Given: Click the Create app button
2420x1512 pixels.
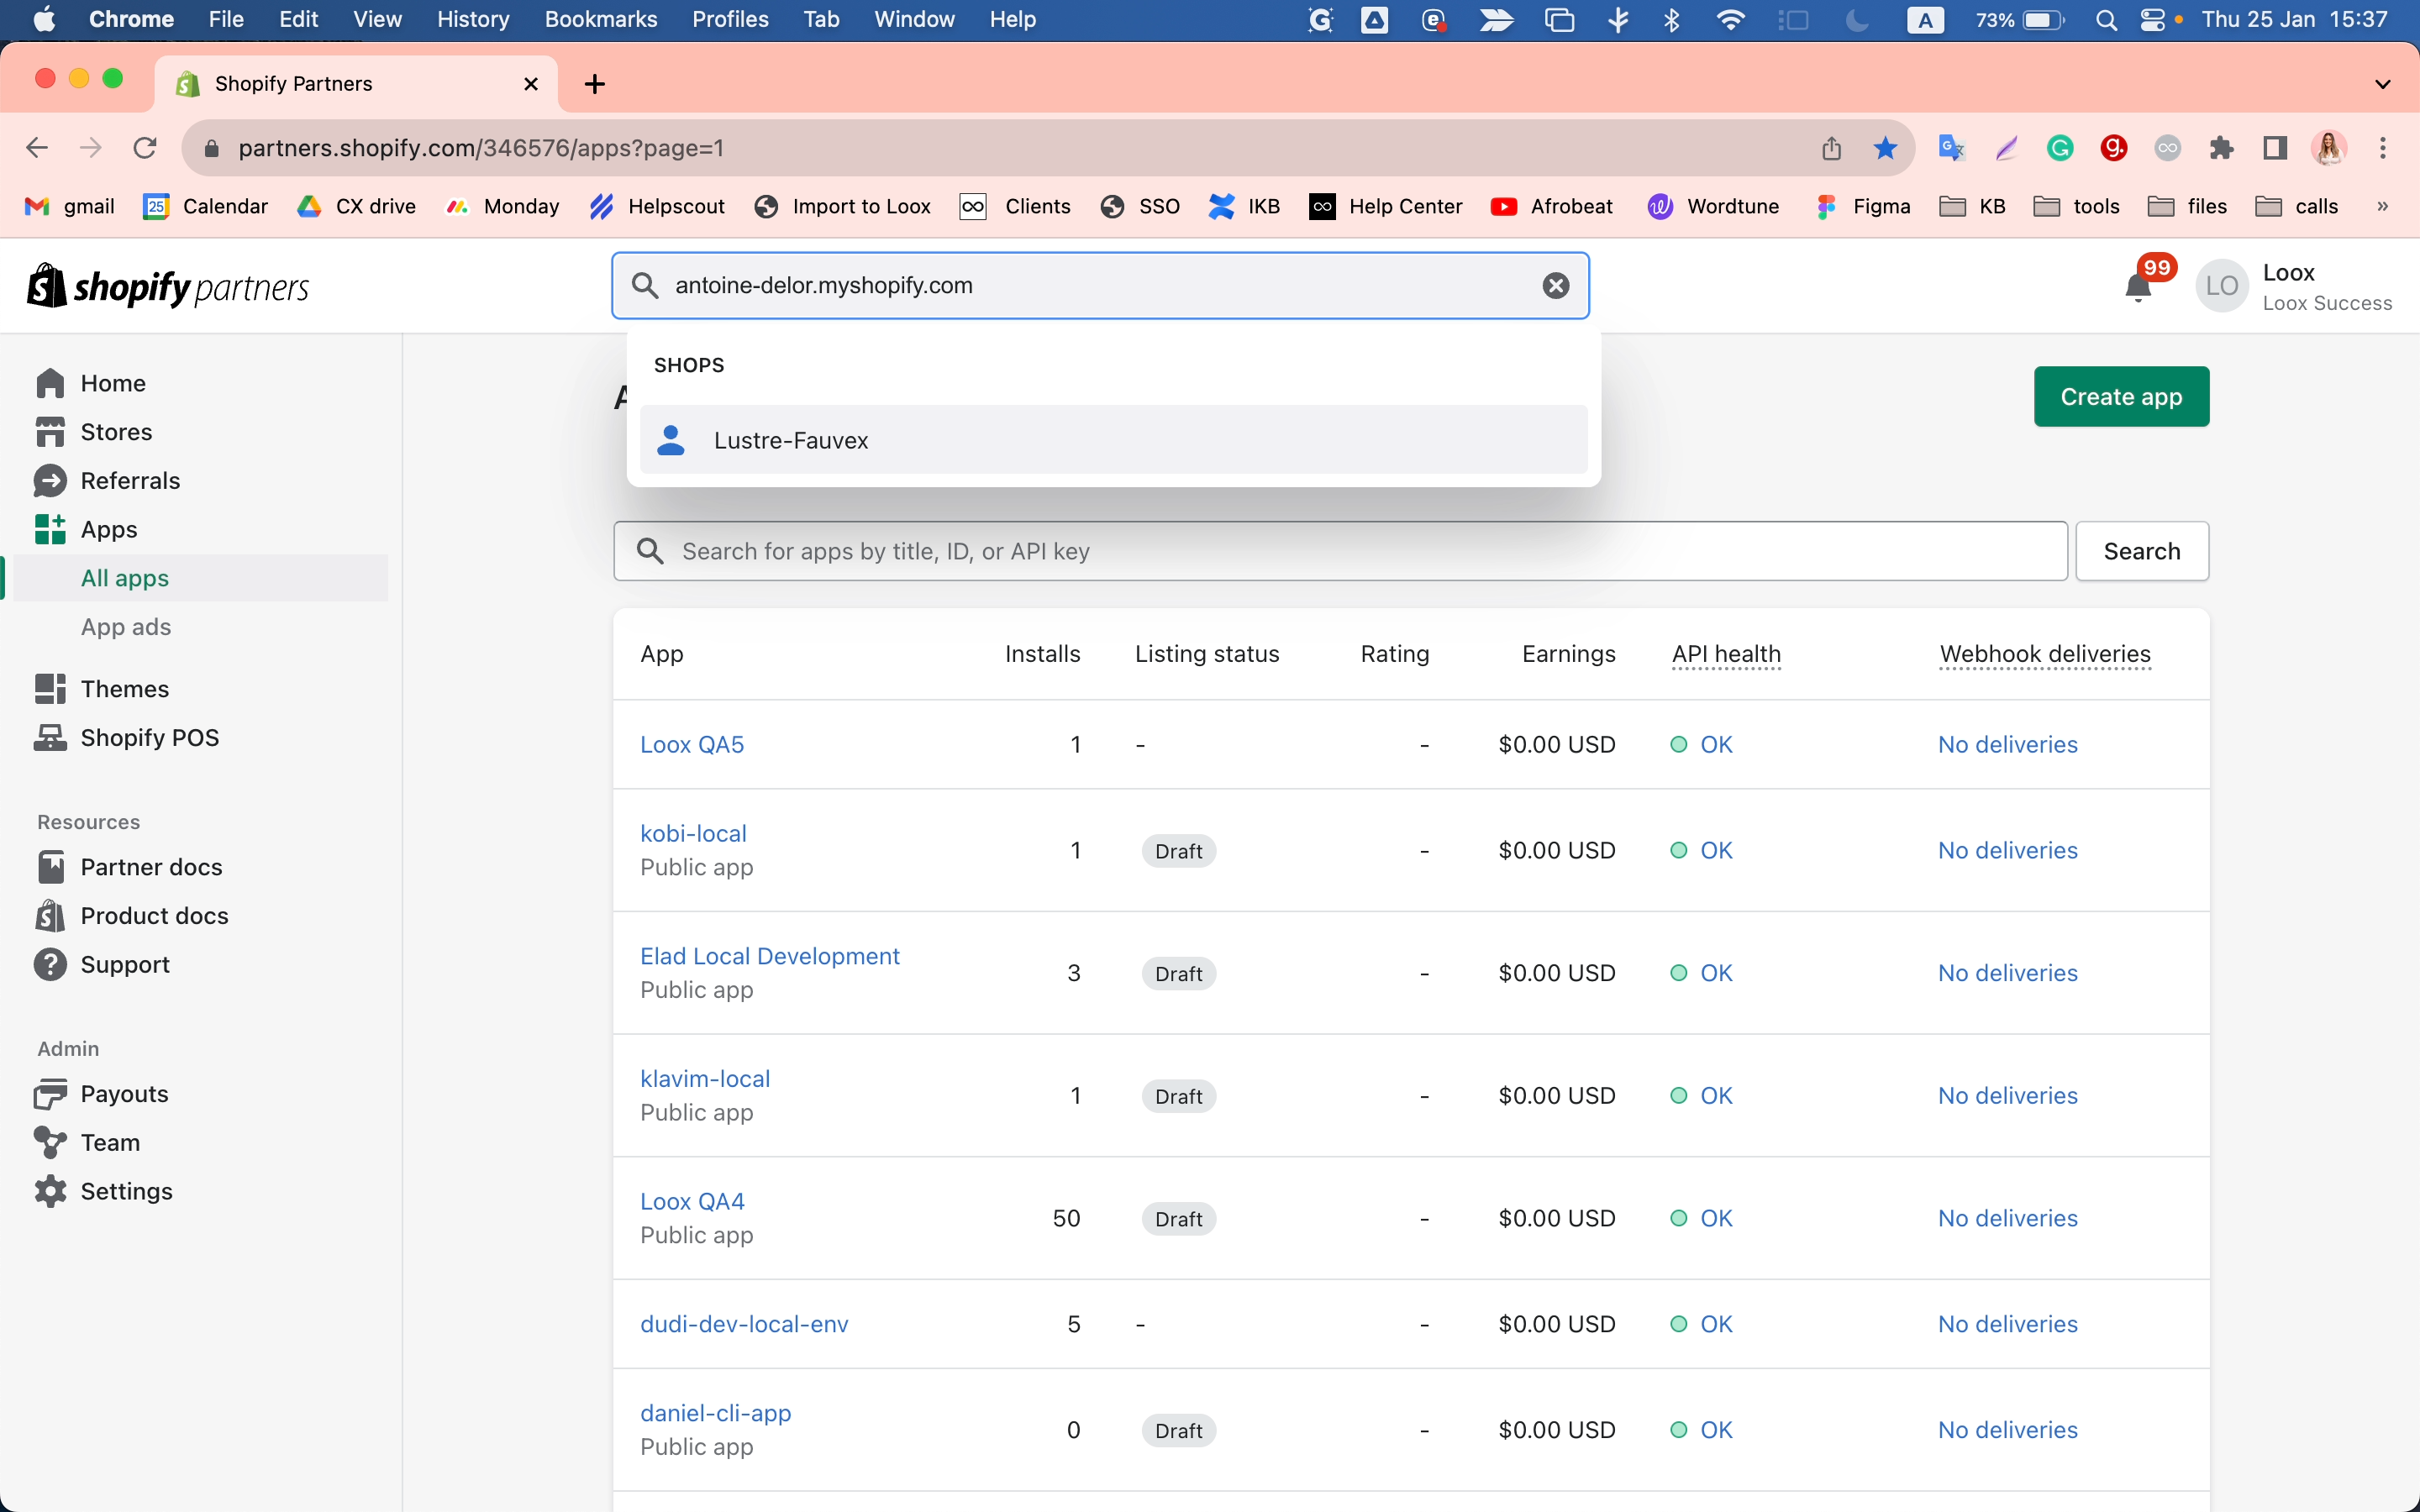Looking at the screenshot, I should [x=2121, y=397].
